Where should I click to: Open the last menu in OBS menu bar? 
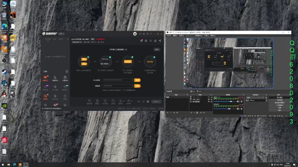[x=213, y=36]
